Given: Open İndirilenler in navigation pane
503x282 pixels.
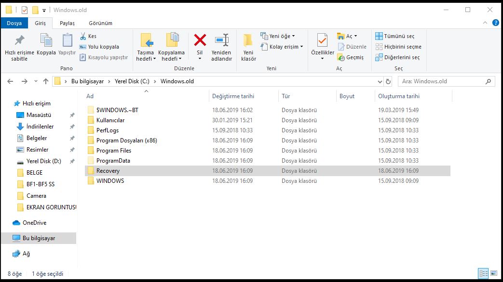Looking at the screenshot, I should [x=35, y=127].
